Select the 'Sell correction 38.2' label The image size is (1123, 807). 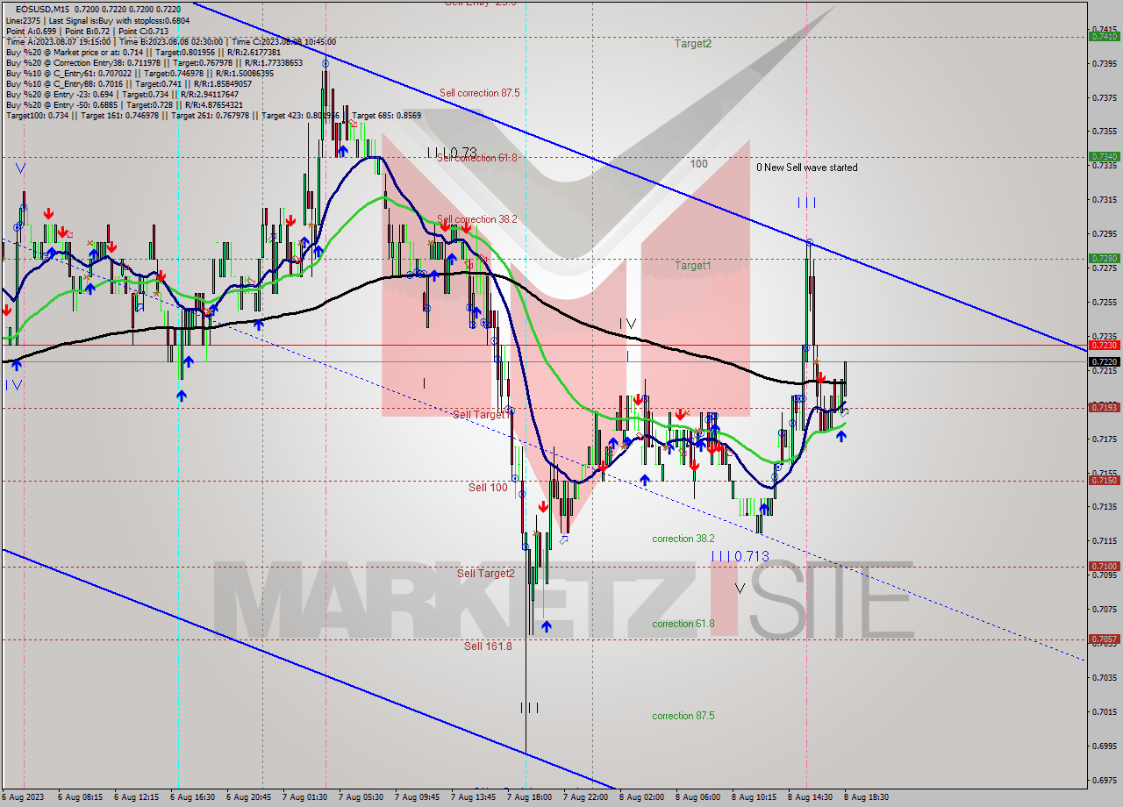477,219
